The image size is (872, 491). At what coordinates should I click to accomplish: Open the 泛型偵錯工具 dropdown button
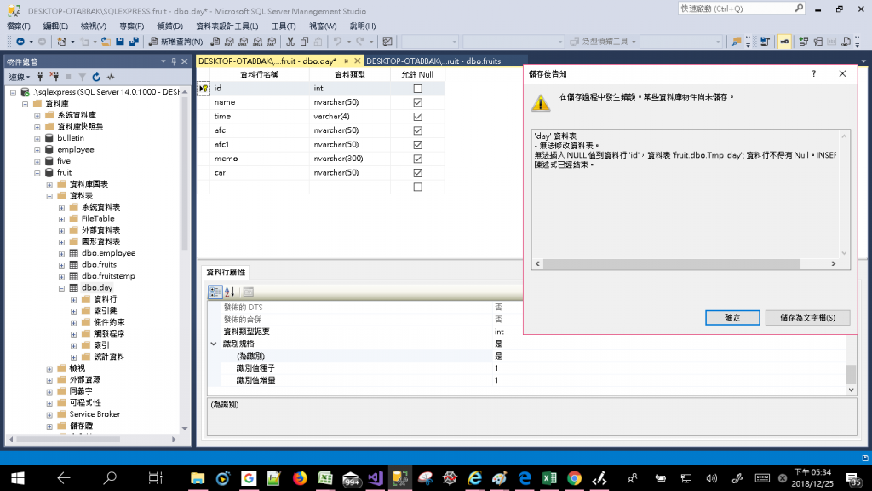603,42
